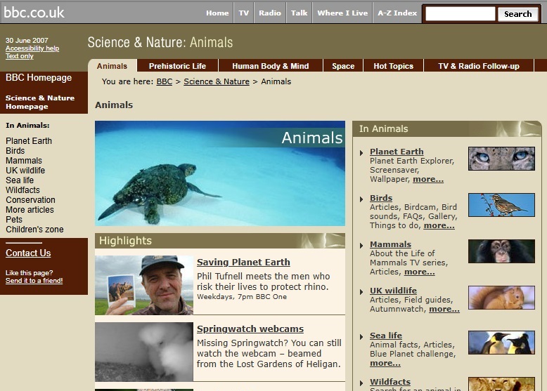
Task: Click more... under Planet Earth description
Action: click(x=428, y=179)
